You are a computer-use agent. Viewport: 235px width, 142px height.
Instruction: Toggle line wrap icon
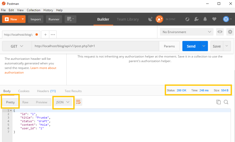(x=78, y=102)
